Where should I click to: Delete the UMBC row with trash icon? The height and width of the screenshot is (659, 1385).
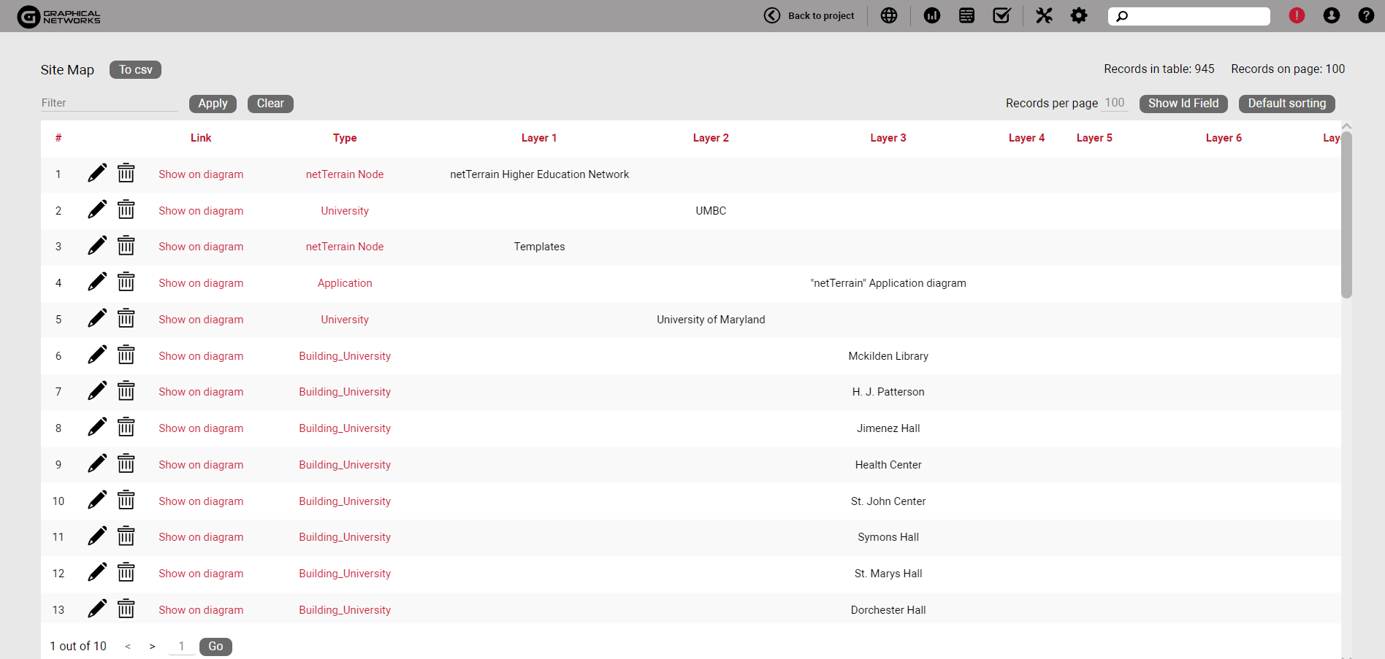tap(126, 210)
